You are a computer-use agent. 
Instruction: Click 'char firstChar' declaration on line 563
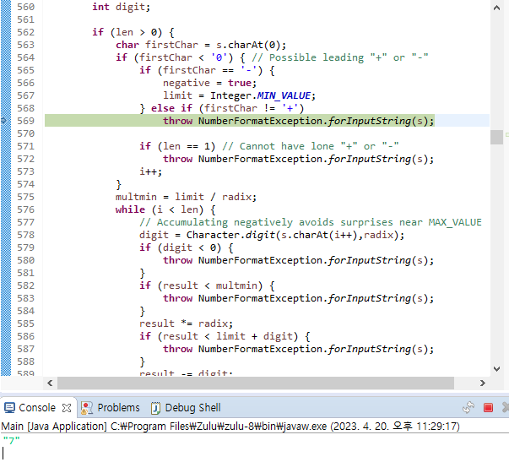157,45
